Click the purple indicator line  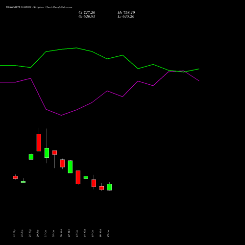(99, 97)
